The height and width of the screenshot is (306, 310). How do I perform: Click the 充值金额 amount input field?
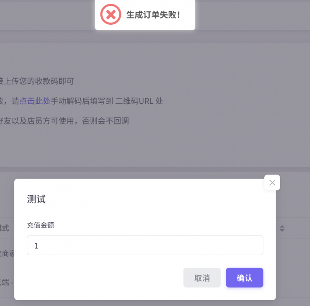(x=145, y=245)
